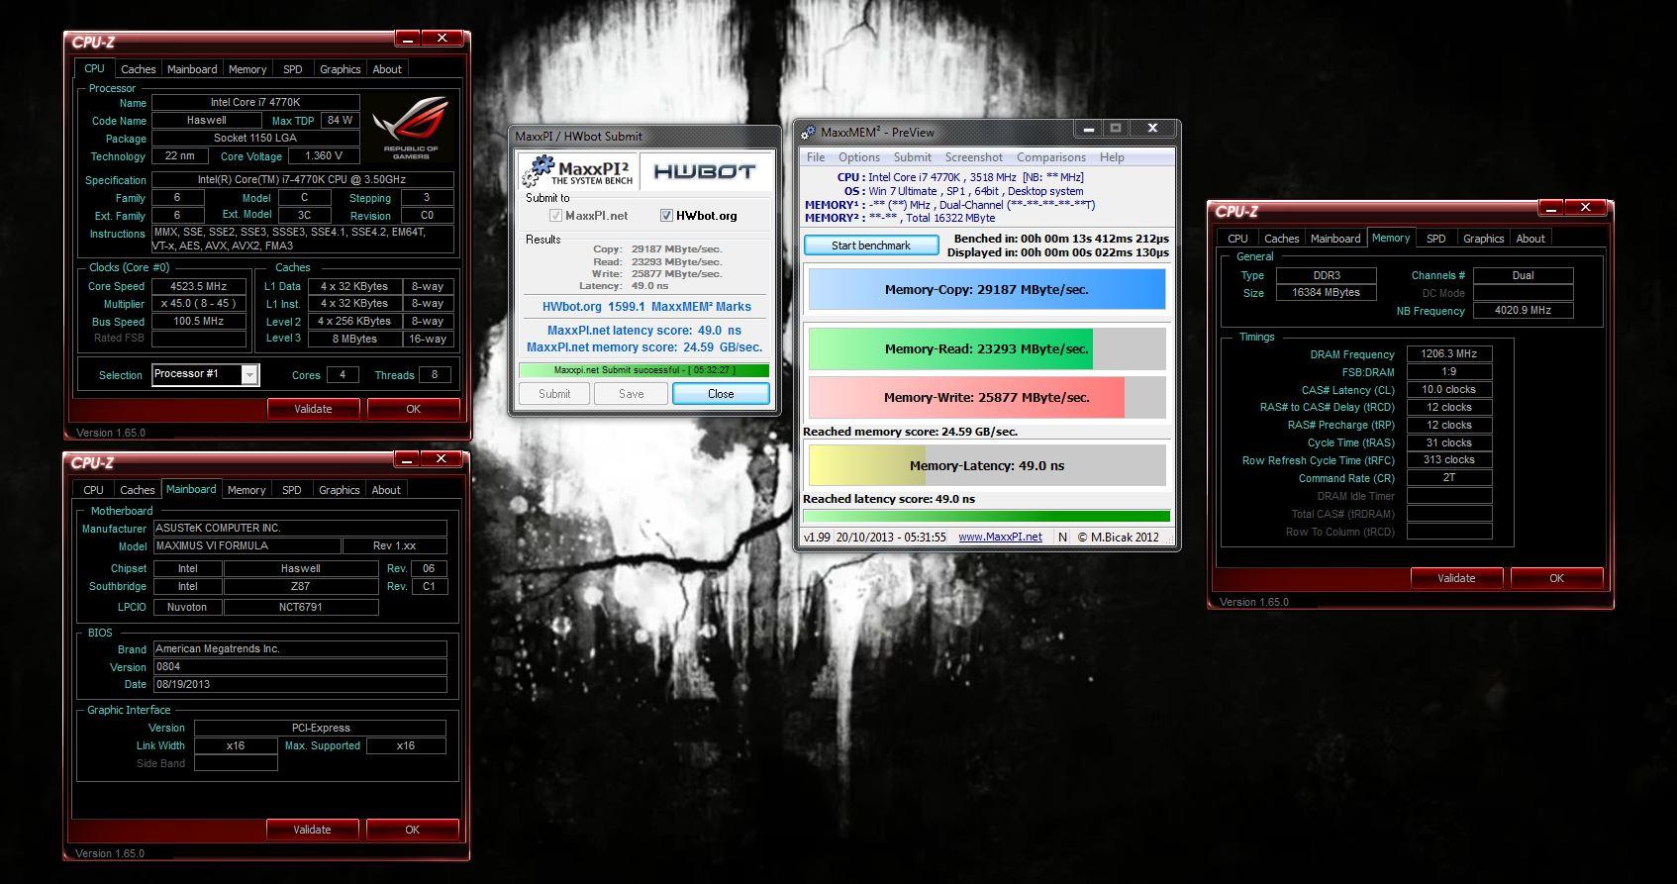Open Graphics tab in CPU-Z CPU window
The height and width of the screenshot is (884, 1677).
(x=340, y=69)
